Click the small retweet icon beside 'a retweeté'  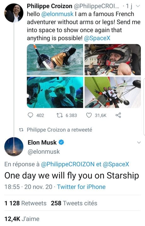click(21, 130)
